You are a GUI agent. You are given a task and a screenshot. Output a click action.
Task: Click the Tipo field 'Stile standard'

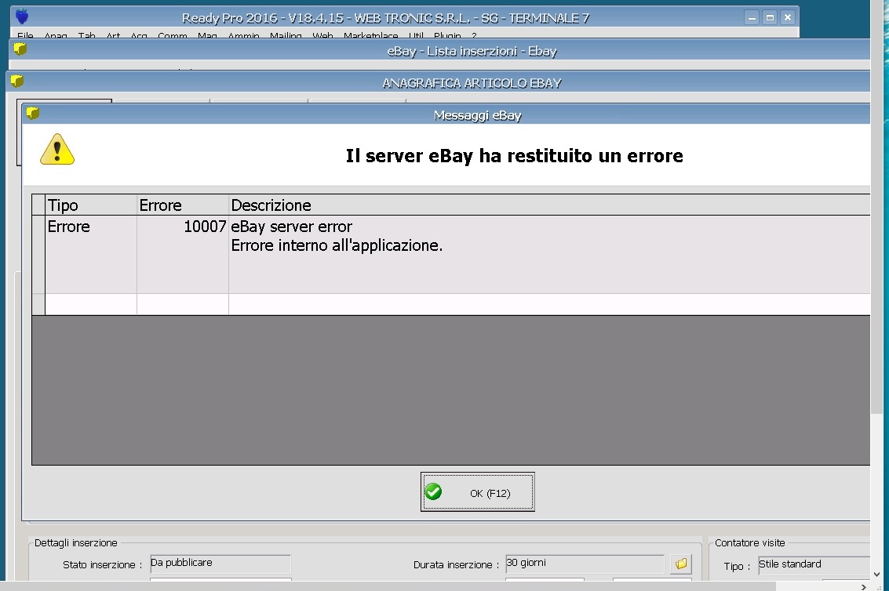[814, 564]
